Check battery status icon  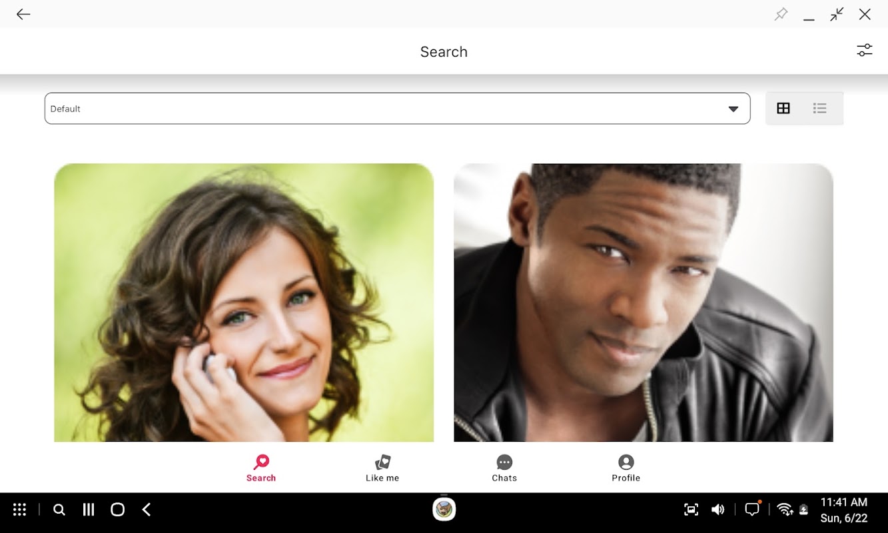coord(804,510)
